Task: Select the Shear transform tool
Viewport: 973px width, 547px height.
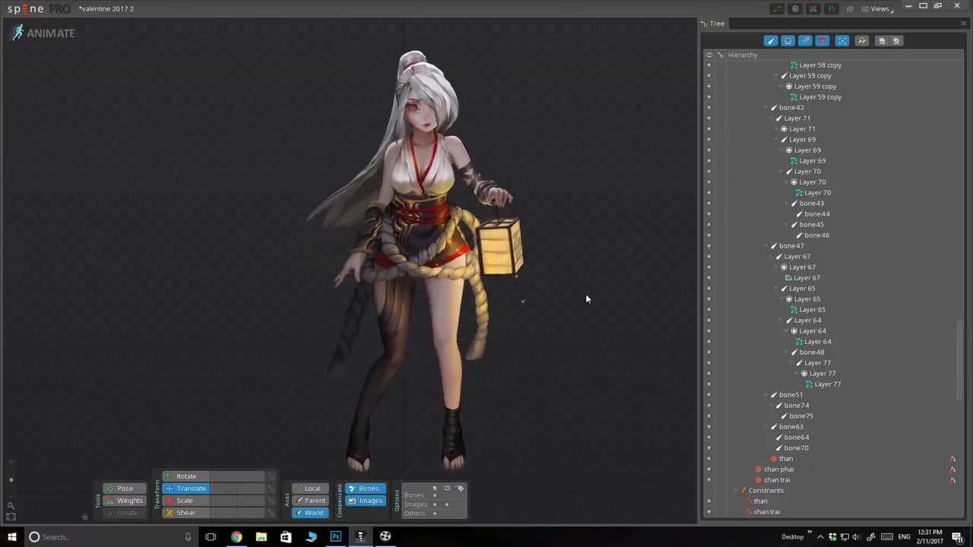Action: click(185, 513)
